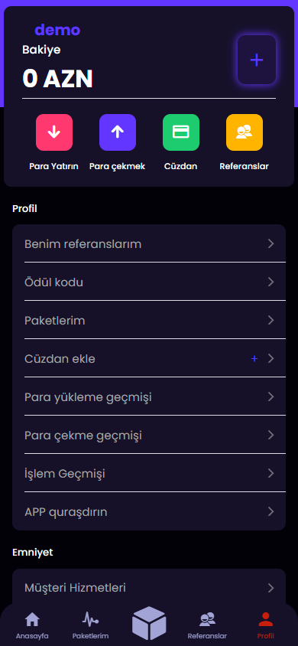
Task: Expand the Ödül kodu row chevron
Action: point(270,282)
